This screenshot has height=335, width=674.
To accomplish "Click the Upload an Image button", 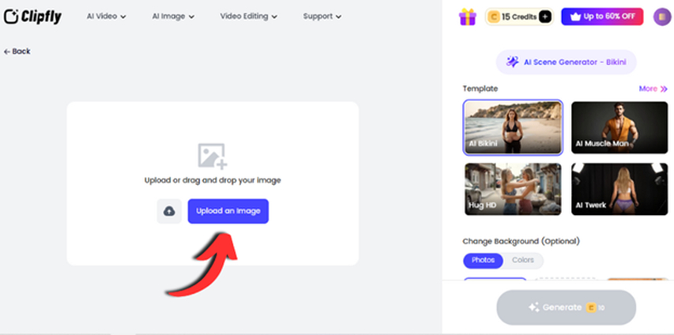I will pyautogui.click(x=228, y=211).
